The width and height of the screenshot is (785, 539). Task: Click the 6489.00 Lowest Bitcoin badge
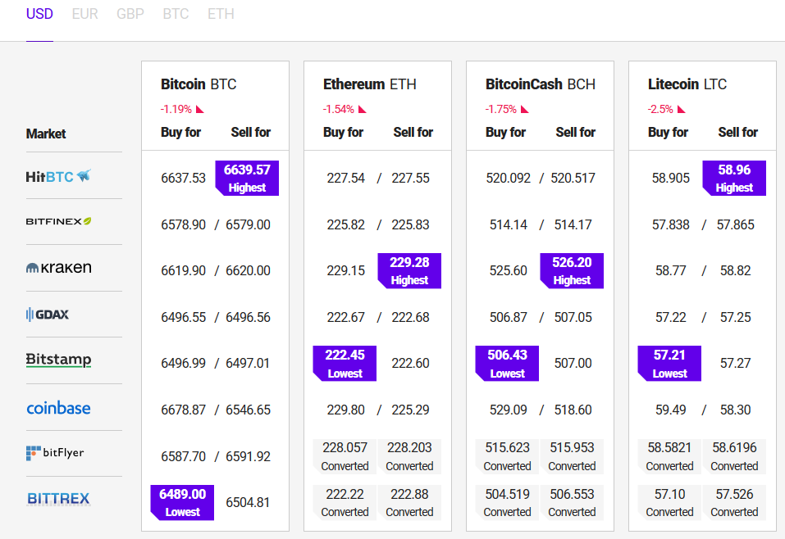point(182,502)
